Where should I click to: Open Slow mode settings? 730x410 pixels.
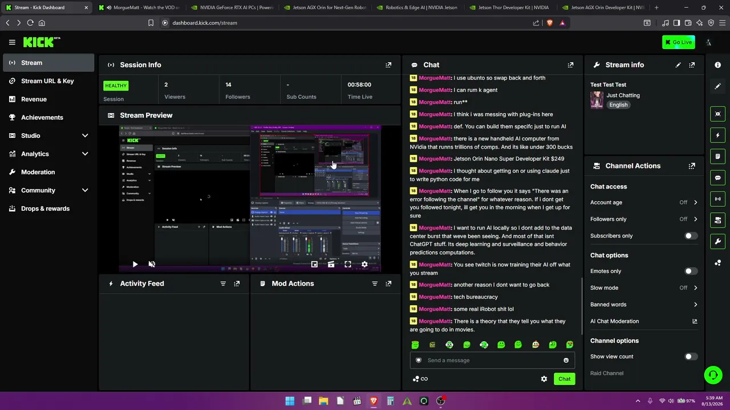click(644, 288)
